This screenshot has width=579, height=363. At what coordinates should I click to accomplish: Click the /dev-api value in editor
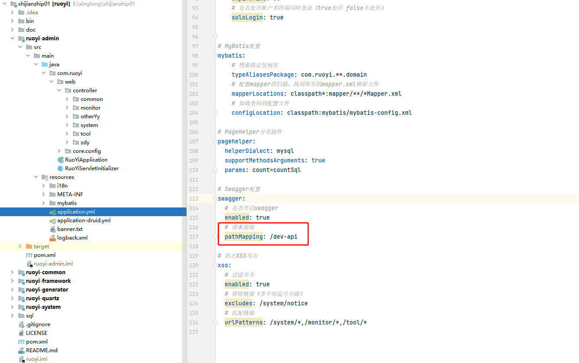click(x=284, y=237)
